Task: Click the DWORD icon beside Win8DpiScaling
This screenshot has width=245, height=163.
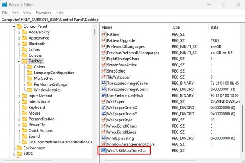Action: tap(104, 138)
